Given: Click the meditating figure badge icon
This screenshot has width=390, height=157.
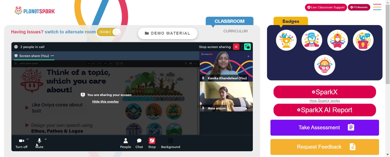Looking at the screenshot, I should (x=337, y=40).
